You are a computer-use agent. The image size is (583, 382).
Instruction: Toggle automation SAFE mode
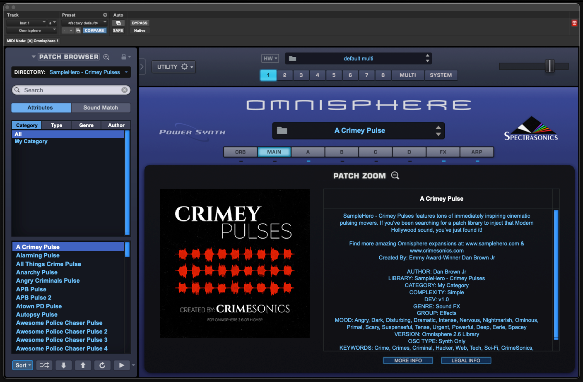pos(118,31)
